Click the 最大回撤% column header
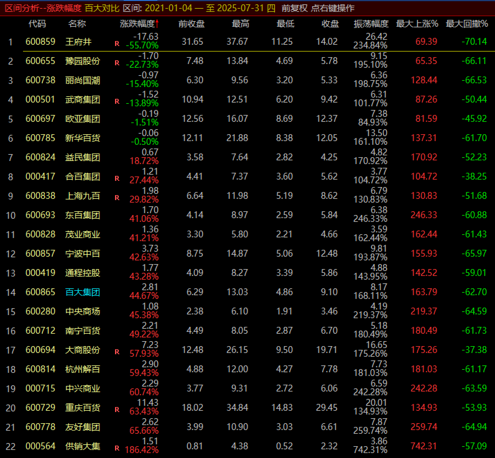 [x=467, y=24]
